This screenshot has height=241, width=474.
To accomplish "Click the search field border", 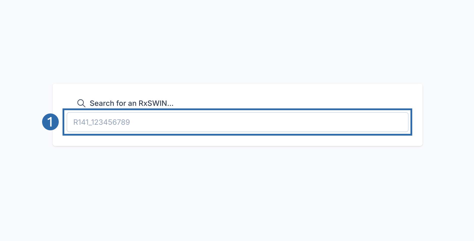I will pos(237,114).
